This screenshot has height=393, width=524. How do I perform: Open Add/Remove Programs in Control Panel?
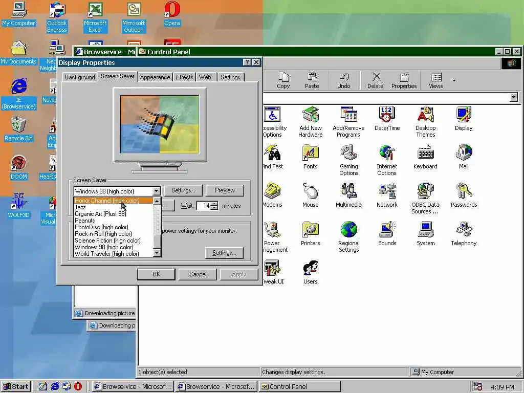(348, 122)
